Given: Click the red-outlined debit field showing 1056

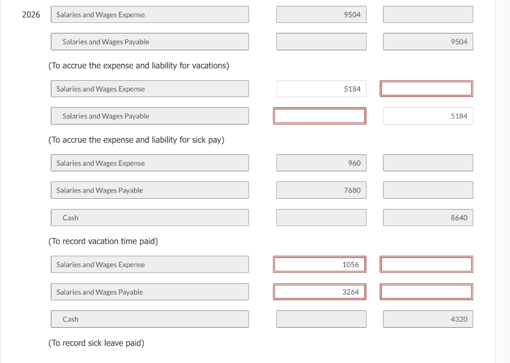Looking at the screenshot, I should click(x=319, y=264).
